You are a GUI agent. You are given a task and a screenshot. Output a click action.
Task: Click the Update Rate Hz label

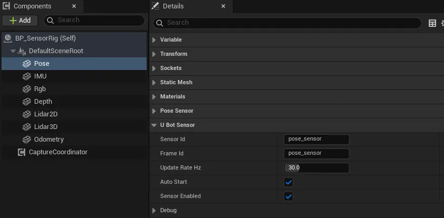(180, 168)
